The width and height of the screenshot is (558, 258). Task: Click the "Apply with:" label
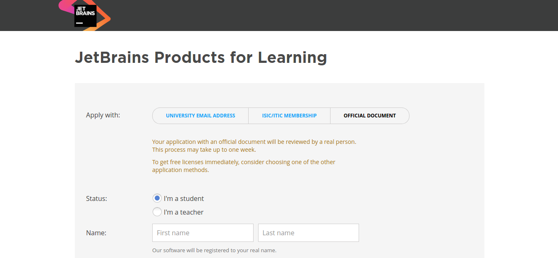(103, 115)
